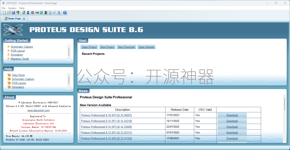Click the bullet icon next to Migration Guide

(9, 59)
